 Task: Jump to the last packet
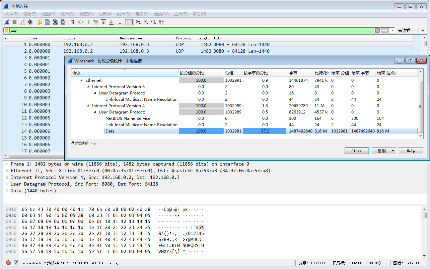(x=111, y=22)
